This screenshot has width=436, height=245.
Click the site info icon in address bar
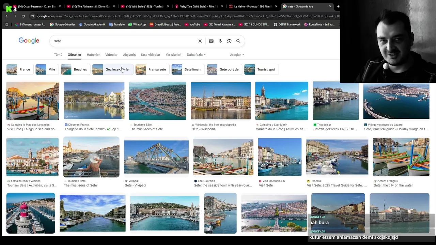pos(33,16)
